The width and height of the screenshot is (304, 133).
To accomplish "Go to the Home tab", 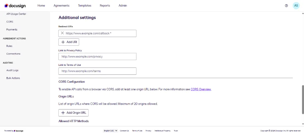I will (41, 6).
